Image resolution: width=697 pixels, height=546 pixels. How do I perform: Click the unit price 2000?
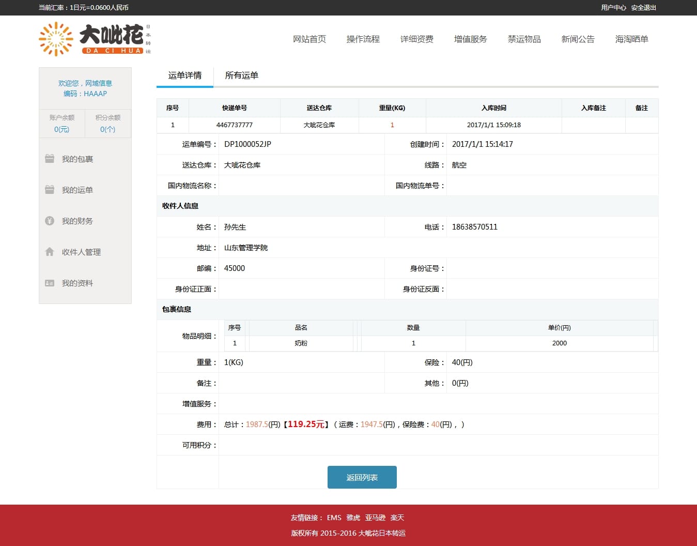tap(560, 343)
